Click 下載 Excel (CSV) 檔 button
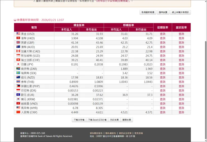This screenshot has width=207, height=142. (97, 120)
